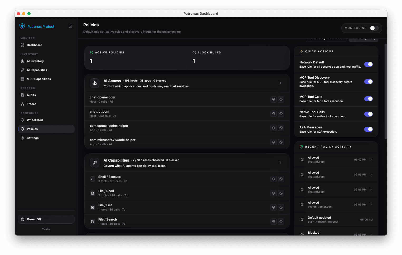Open events.framer.com activity via arrow icon

371,204
